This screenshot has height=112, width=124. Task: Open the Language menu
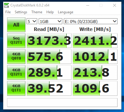click(66, 12)
